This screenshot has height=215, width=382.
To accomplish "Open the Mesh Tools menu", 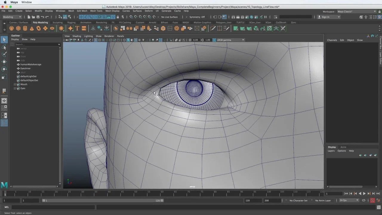I will 96,11.
